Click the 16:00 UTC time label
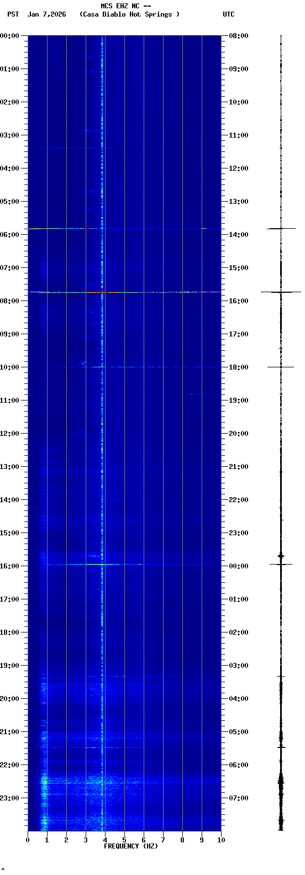 pos(239,301)
